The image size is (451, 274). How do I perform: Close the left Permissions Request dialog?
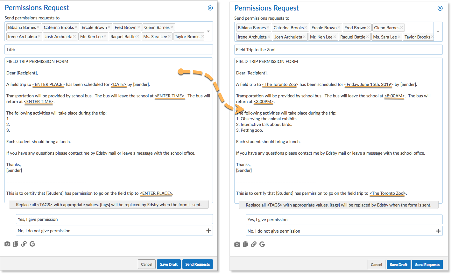coord(210,8)
